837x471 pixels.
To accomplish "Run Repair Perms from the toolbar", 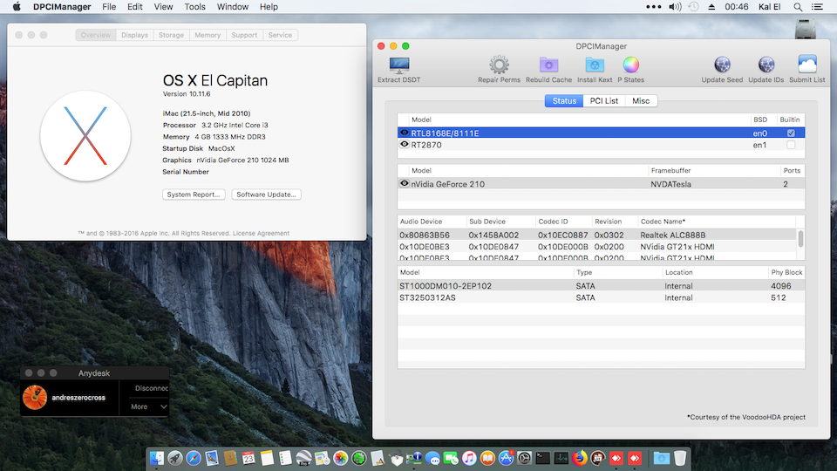I will coord(499,65).
